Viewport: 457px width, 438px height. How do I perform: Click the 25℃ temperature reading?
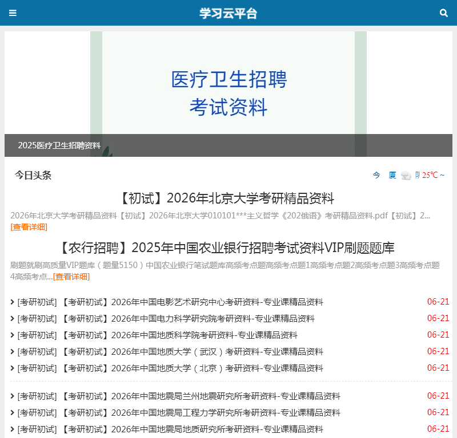(430, 175)
